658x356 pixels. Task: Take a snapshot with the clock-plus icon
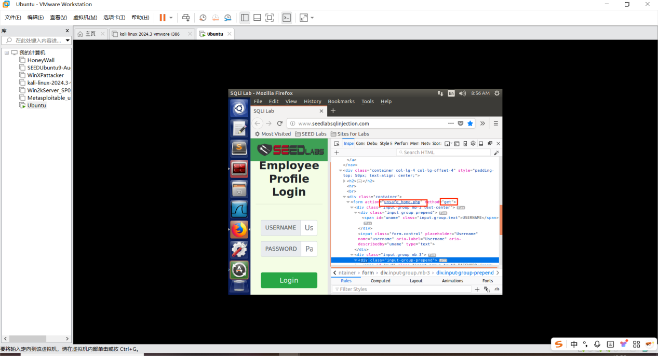pos(203,18)
